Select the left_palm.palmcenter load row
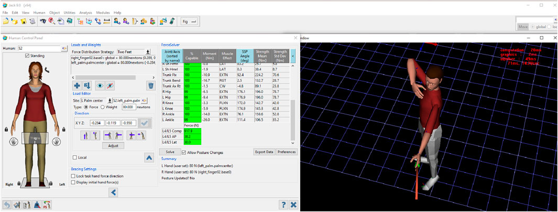Image resolution: width=558 pixels, height=212 pixels. [114, 63]
